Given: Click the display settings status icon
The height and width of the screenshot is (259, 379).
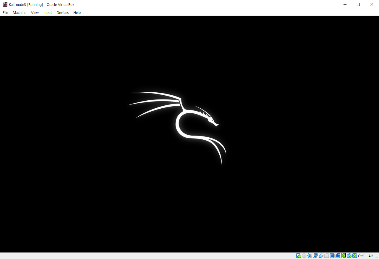Looking at the screenshot, I should (x=332, y=256).
